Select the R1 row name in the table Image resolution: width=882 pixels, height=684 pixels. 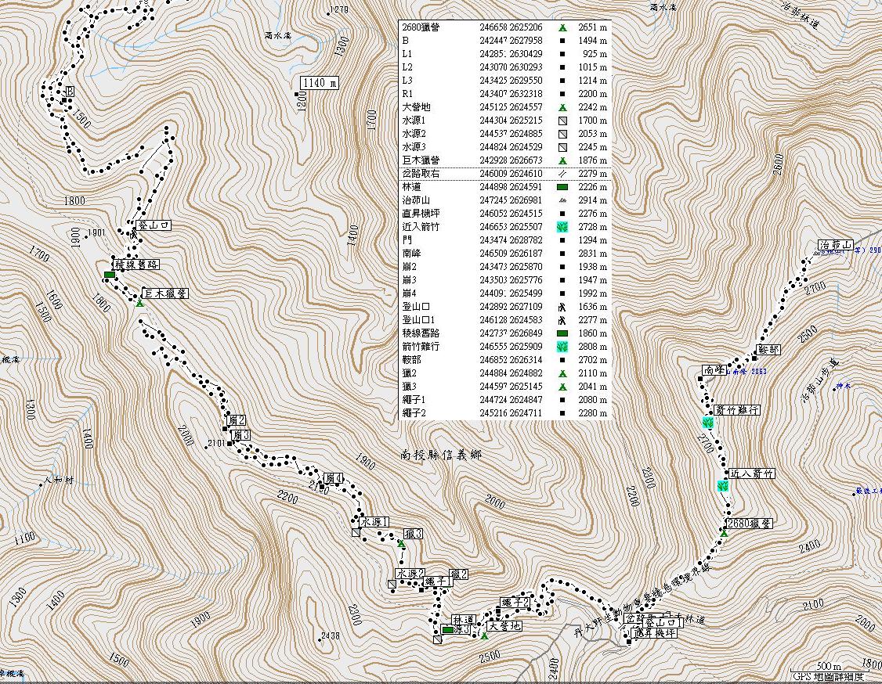[408, 94]
